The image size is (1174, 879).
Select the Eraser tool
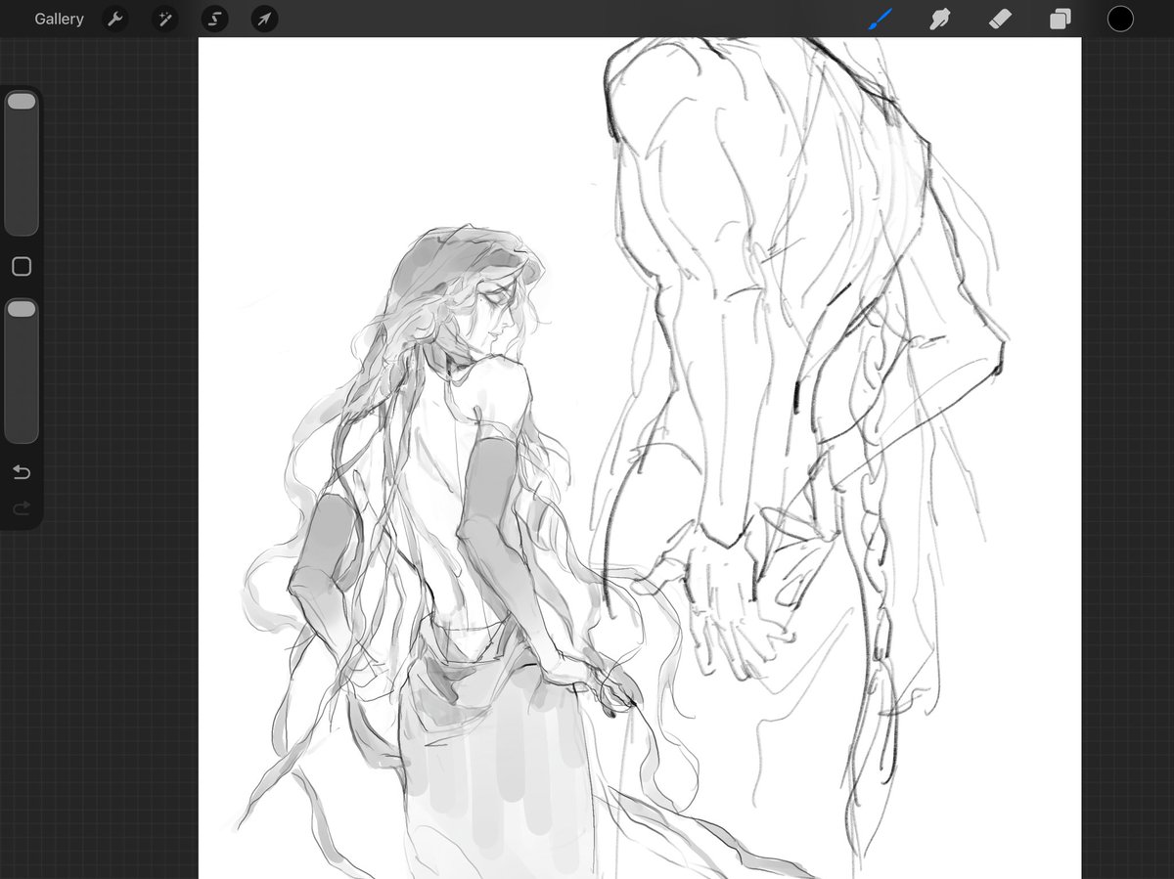1000,19
